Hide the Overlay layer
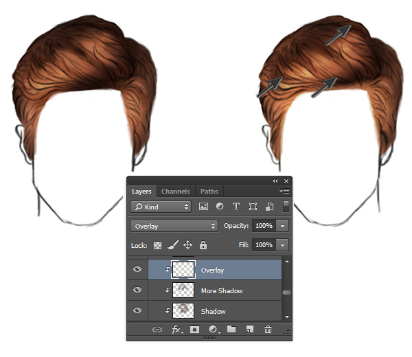This screenshot has height=357, width=412. (137, 269)
